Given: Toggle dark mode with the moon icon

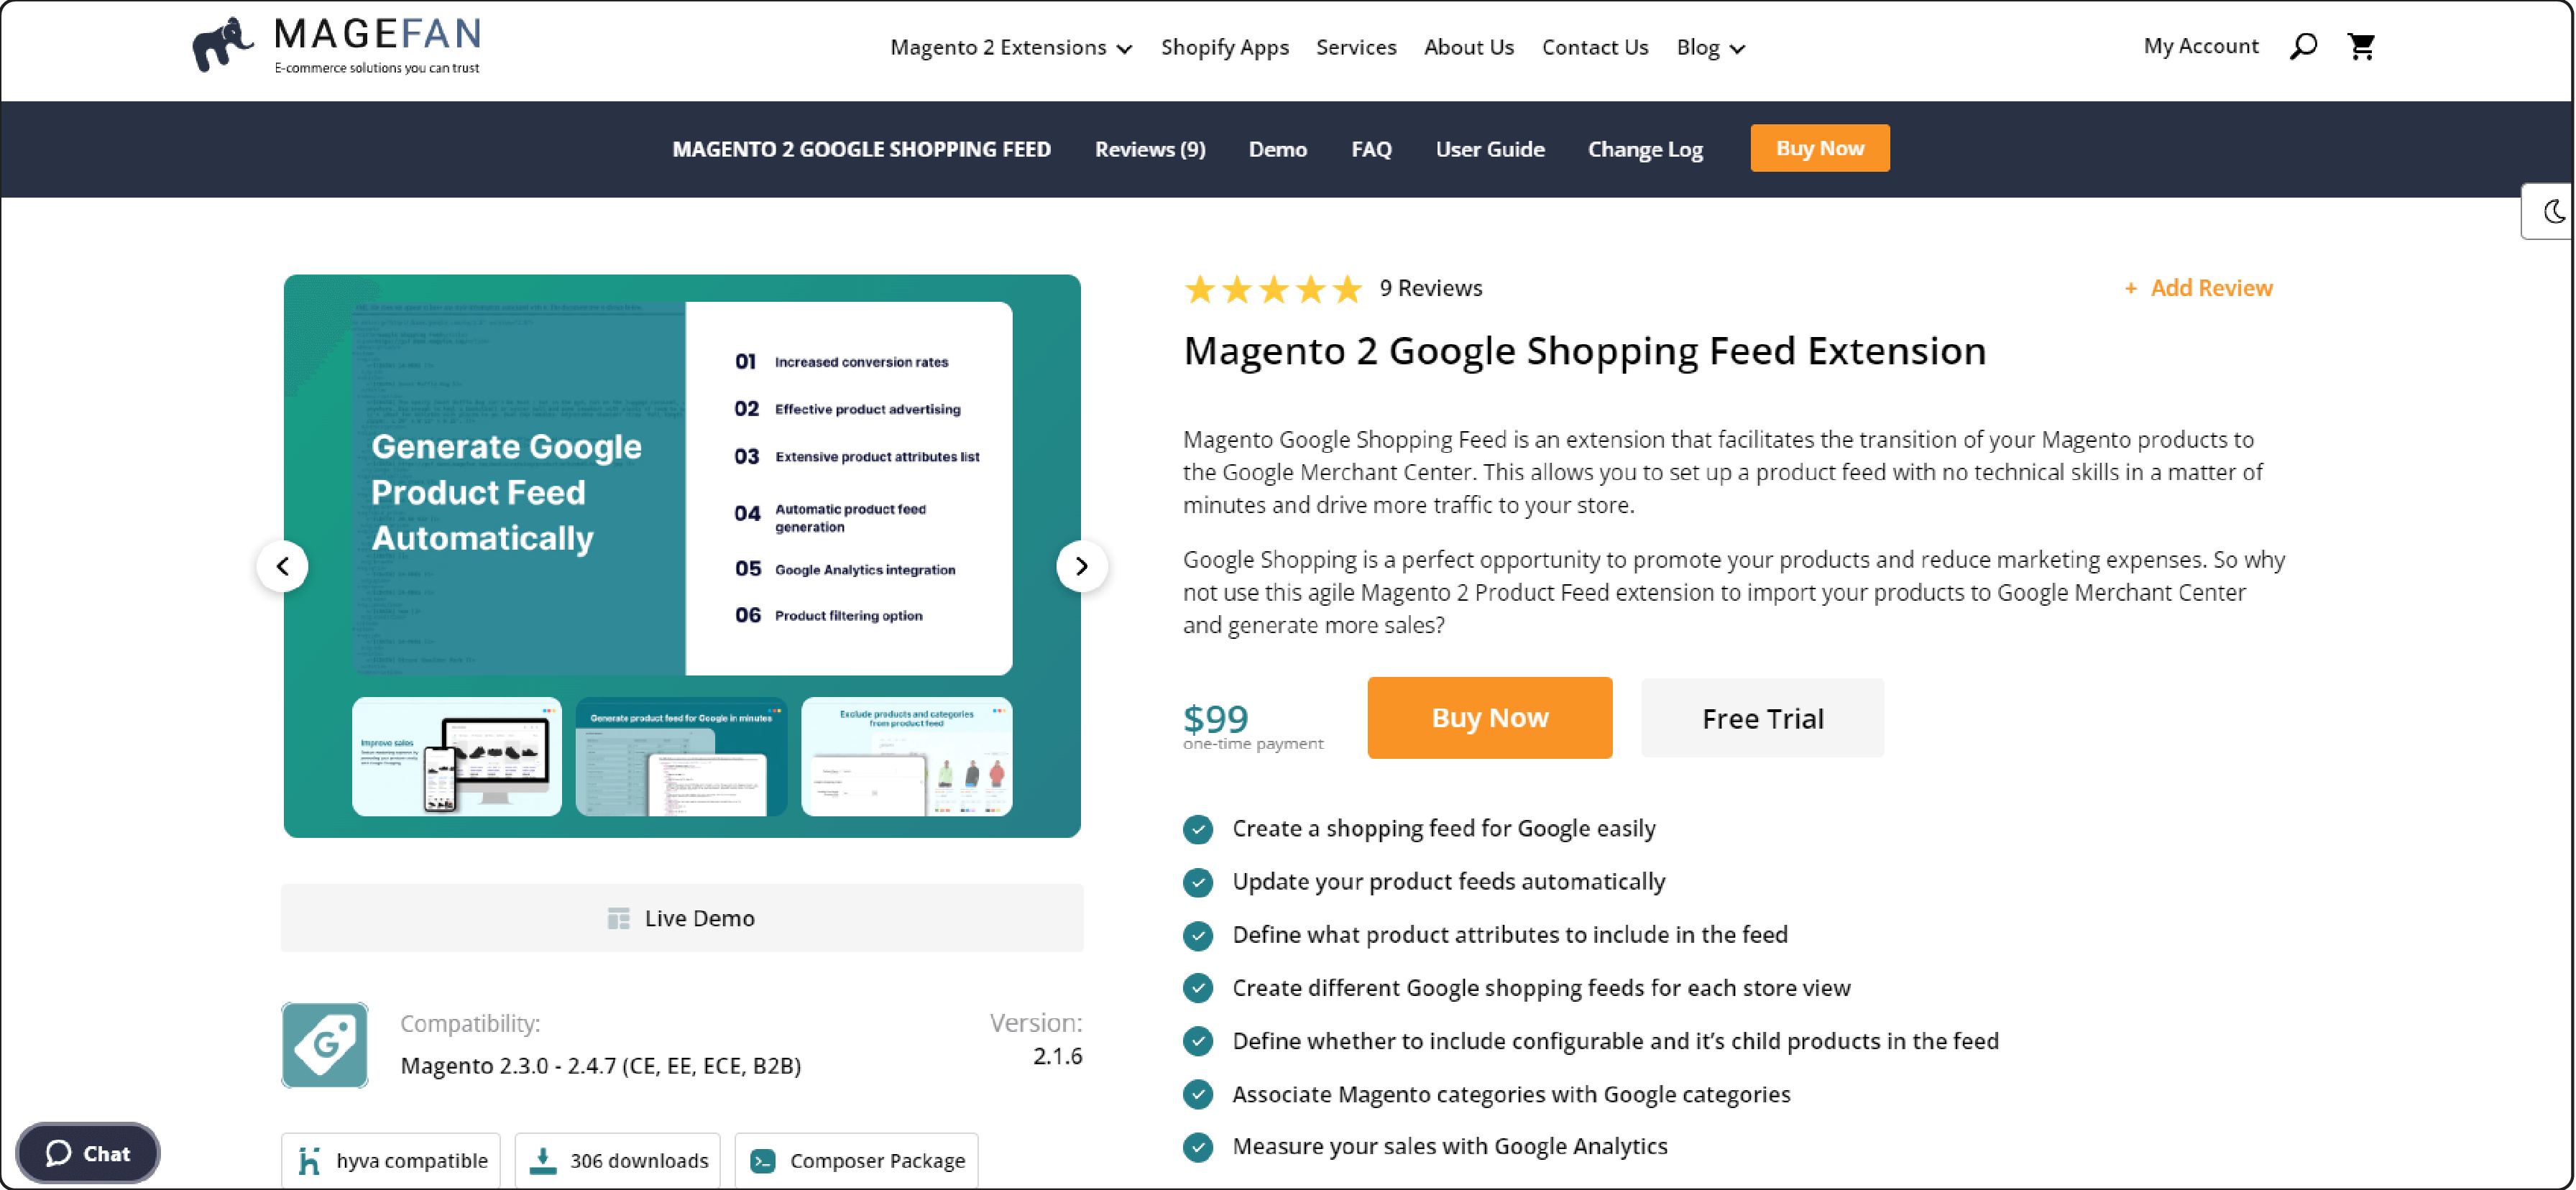Looking at the screenshot, I should 2553,211.
